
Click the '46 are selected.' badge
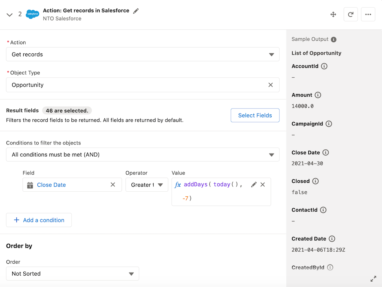[x=67, y=111]
